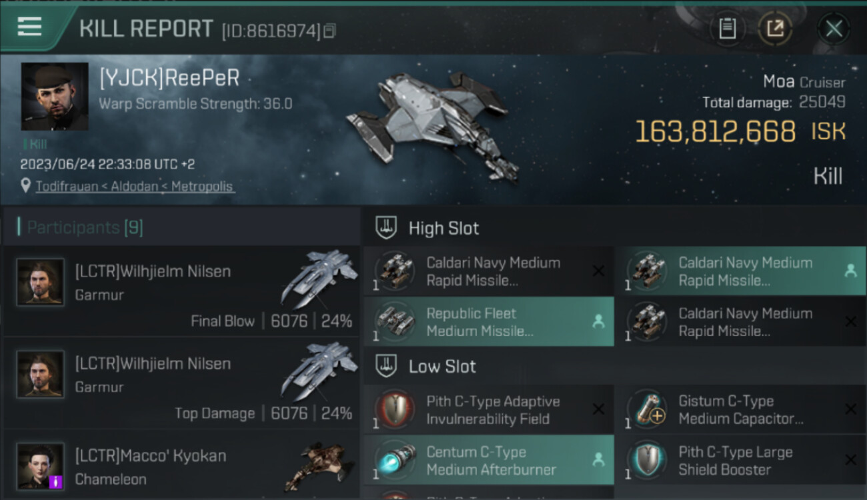The height and width of the screenshot is (500, 867).
Task: Open the Todifrauan location link
Action: point(134,186)
